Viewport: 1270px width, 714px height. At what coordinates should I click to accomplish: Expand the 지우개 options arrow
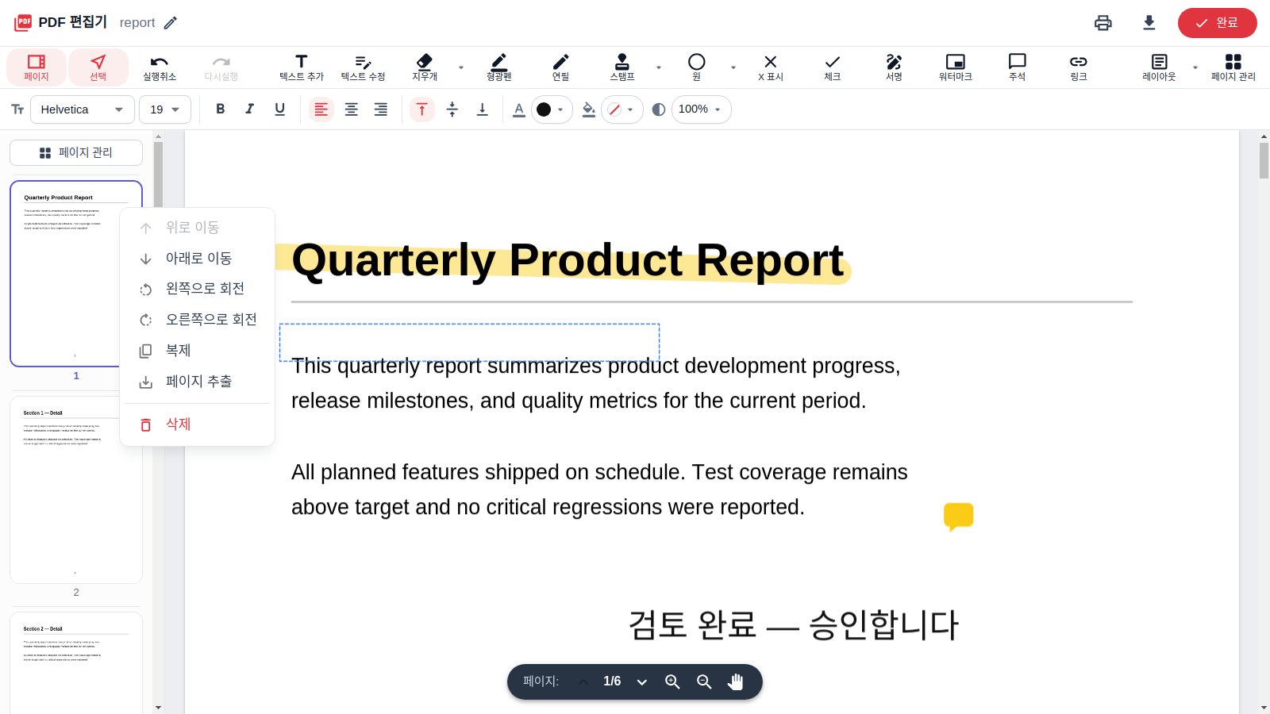click(461, 67)
